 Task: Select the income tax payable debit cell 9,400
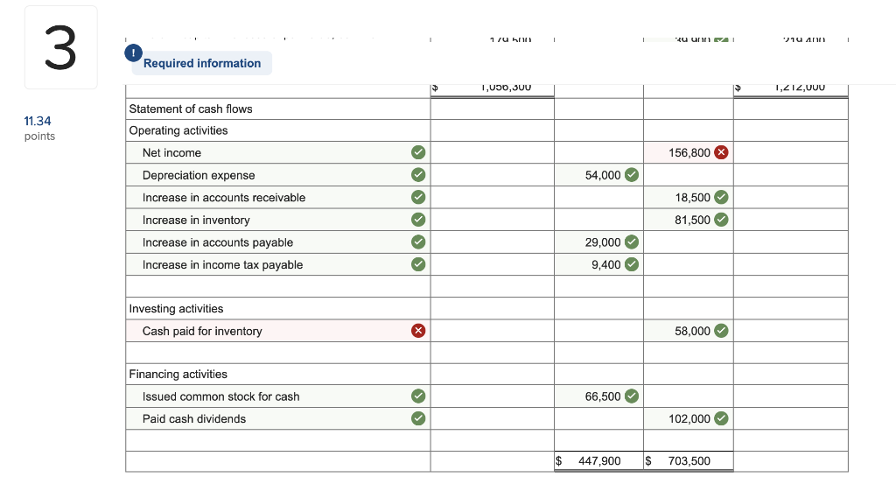pyautogui.click(x=598, y=264)
